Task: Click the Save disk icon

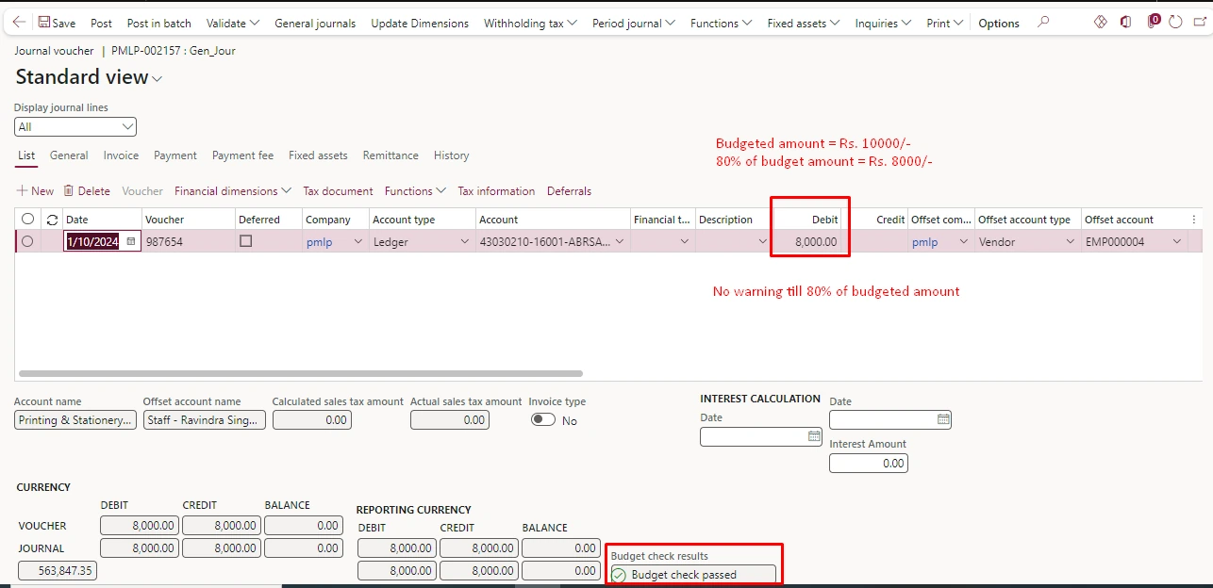Action: 44,22
